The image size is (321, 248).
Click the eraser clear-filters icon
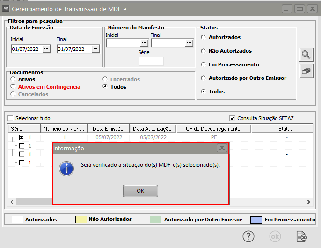[306, 71]
